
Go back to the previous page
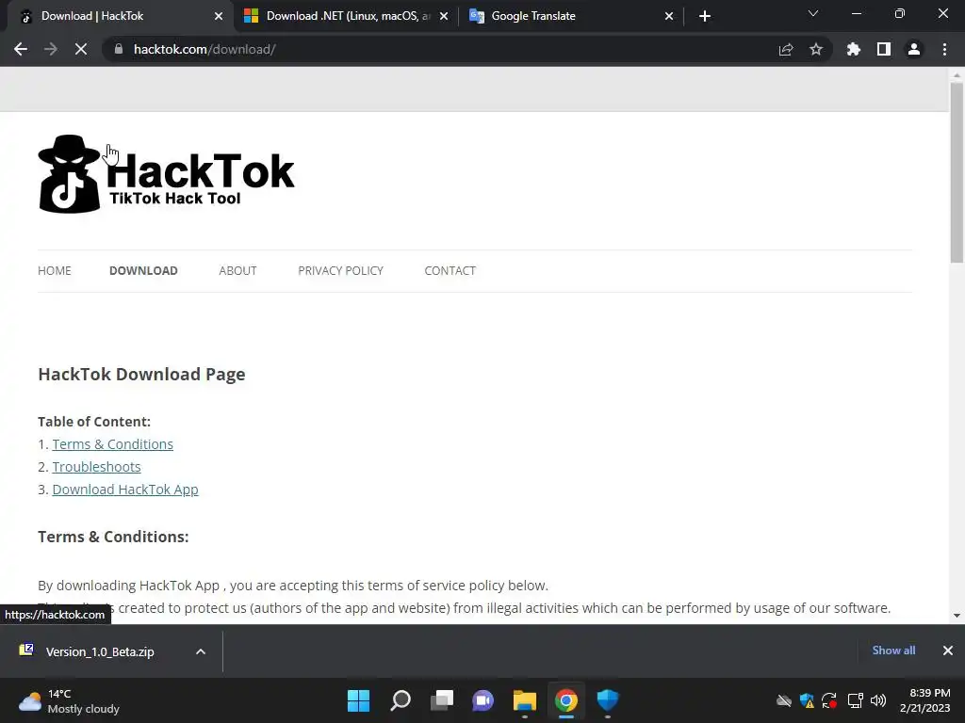pyautogui.click(x=21, y=49)
